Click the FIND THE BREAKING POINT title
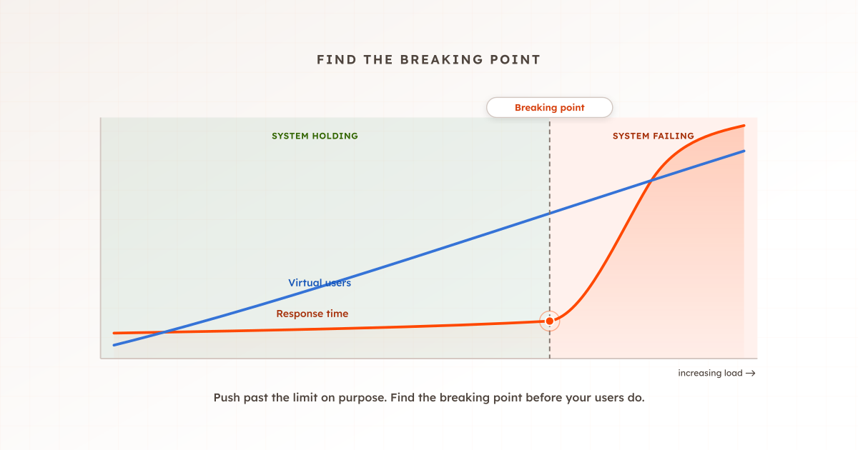 429,60
